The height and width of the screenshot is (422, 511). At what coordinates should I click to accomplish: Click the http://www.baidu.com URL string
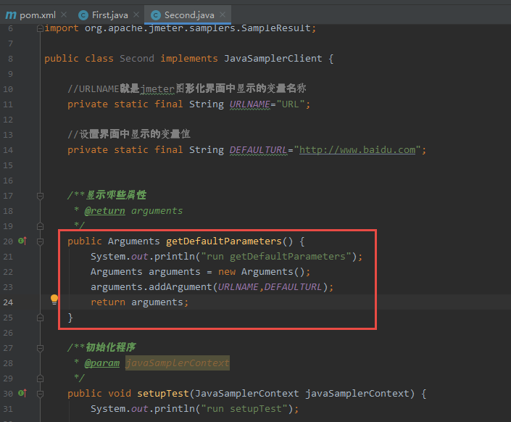(x=357, y=149)
